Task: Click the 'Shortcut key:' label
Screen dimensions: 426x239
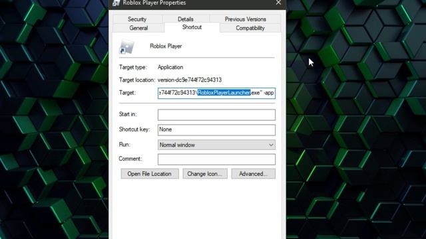Action: pyautogui.click(x=134, y=129)
